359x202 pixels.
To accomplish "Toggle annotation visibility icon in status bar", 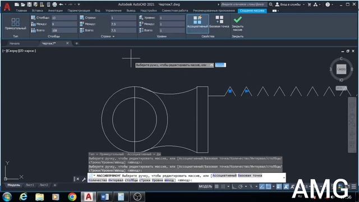I will point(286,187).
